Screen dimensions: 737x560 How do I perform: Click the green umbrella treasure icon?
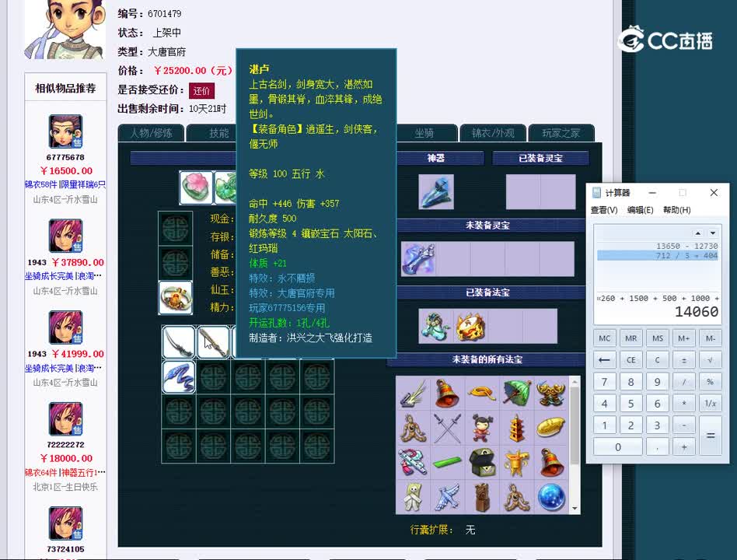(x=516, y=393)
